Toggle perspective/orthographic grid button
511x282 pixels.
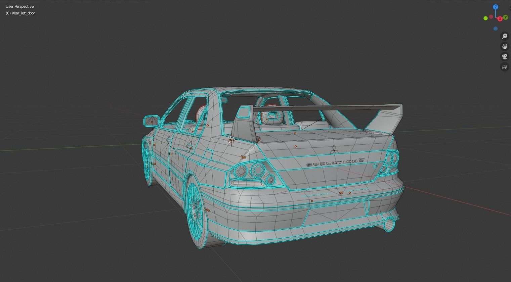pyautogui.click(x=505, y=67)
